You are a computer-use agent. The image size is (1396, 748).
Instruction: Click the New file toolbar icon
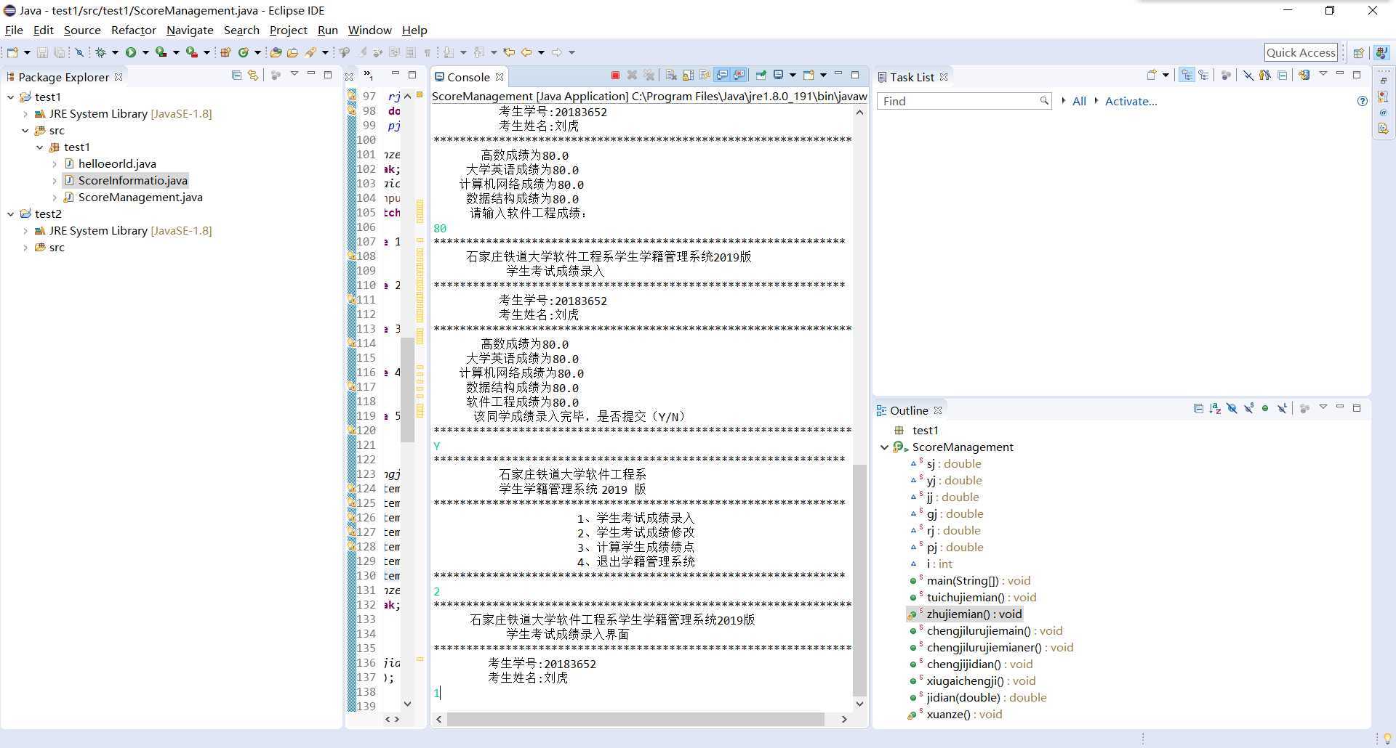click(x=12, y=52)
